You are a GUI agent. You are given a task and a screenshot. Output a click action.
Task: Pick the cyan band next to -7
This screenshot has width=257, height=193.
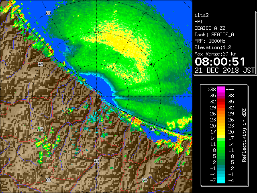click(x=221, y=181)
